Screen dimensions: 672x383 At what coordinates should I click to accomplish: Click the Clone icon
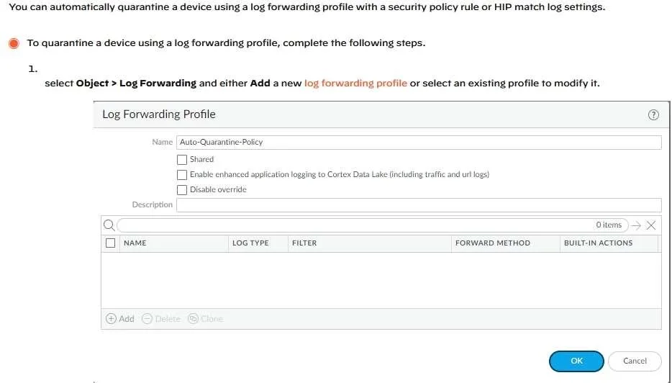pyautogui.click(x=193, y=319)
